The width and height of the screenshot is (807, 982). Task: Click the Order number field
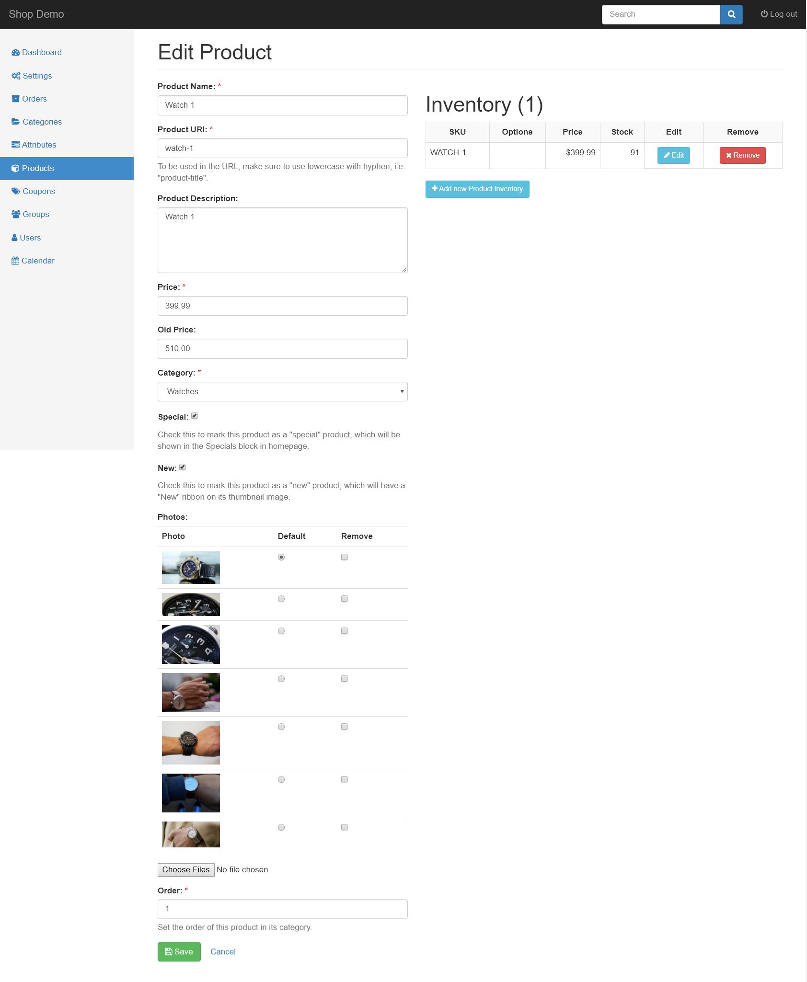[283, 909]
